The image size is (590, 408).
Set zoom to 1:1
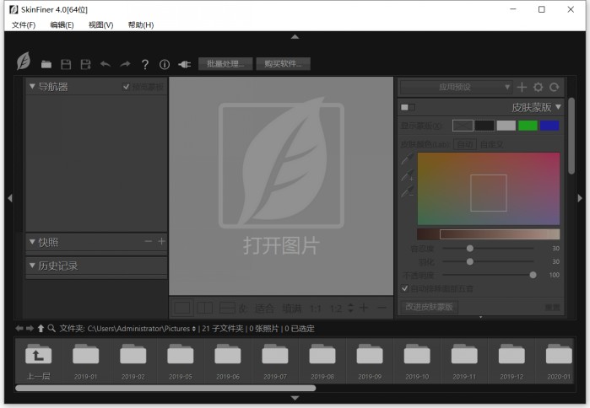tap(316, 309)
